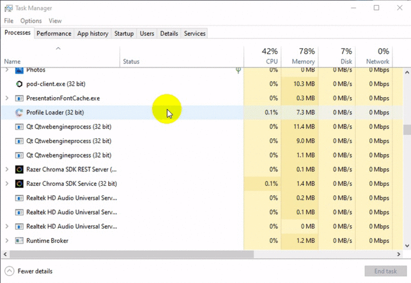Expand the Runtime Broker process group
This screenshot has width=411, height=283.
[x=7, y=241]
